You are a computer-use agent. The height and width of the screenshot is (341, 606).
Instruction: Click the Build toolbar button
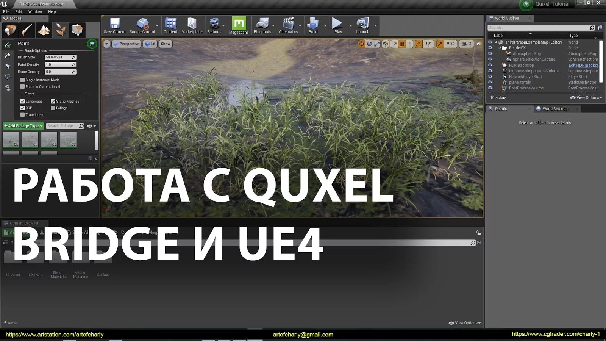tap(313, 26)
